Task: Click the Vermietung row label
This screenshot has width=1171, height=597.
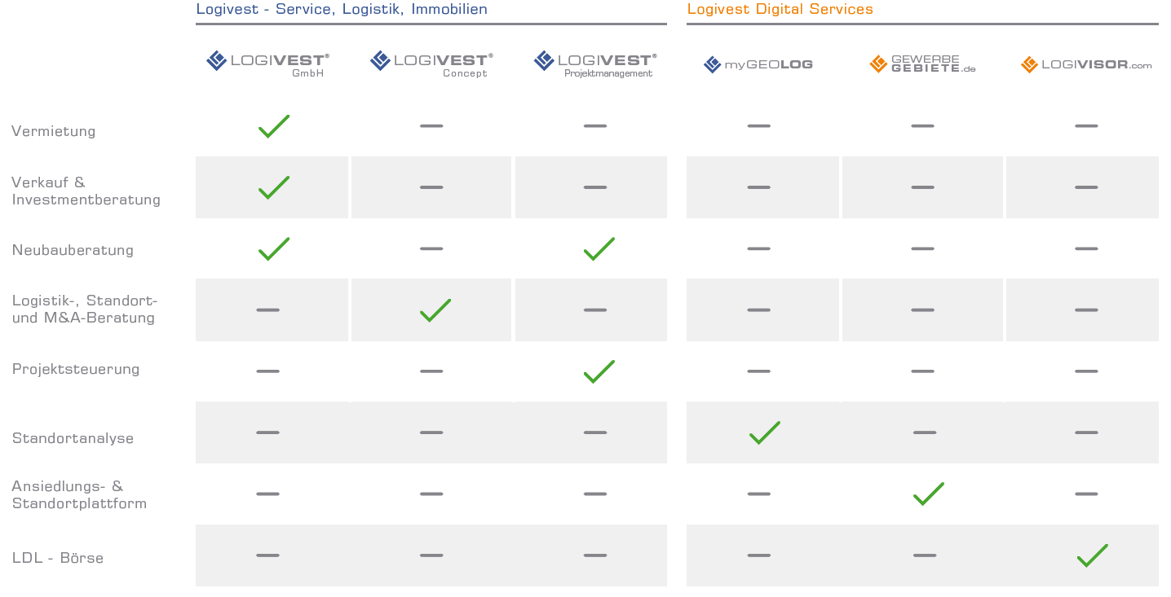Action: [x=54, y=131]
